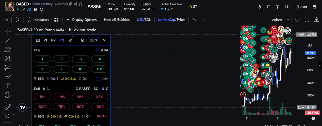Click Sell Init. link
This screenshot has height=126, width=322.
103,116
